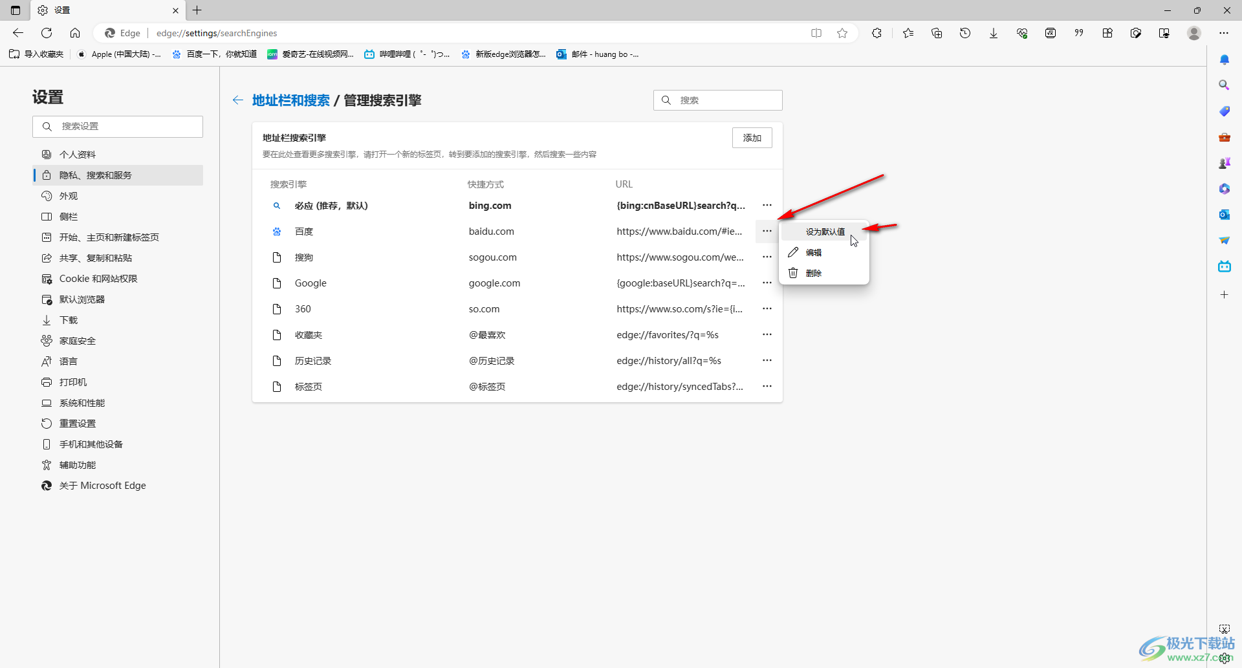Open sidebar Shopping tag icon

pyautogui.click(x=1224, y=111)
